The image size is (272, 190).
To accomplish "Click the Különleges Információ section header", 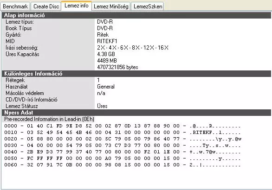I will click(x=136, y=74).
